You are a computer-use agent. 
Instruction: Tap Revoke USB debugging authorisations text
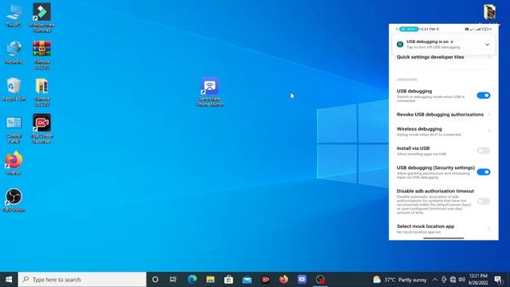tap(440, 115)
